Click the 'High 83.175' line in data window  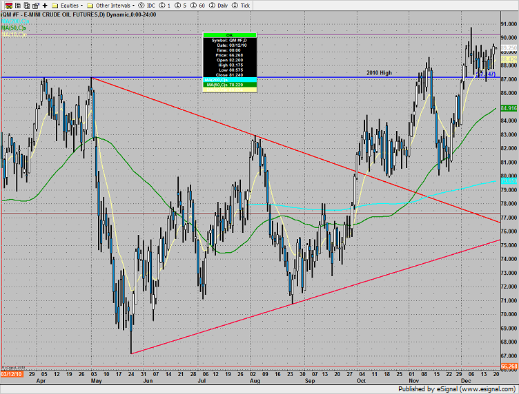(x=230, y=65)
